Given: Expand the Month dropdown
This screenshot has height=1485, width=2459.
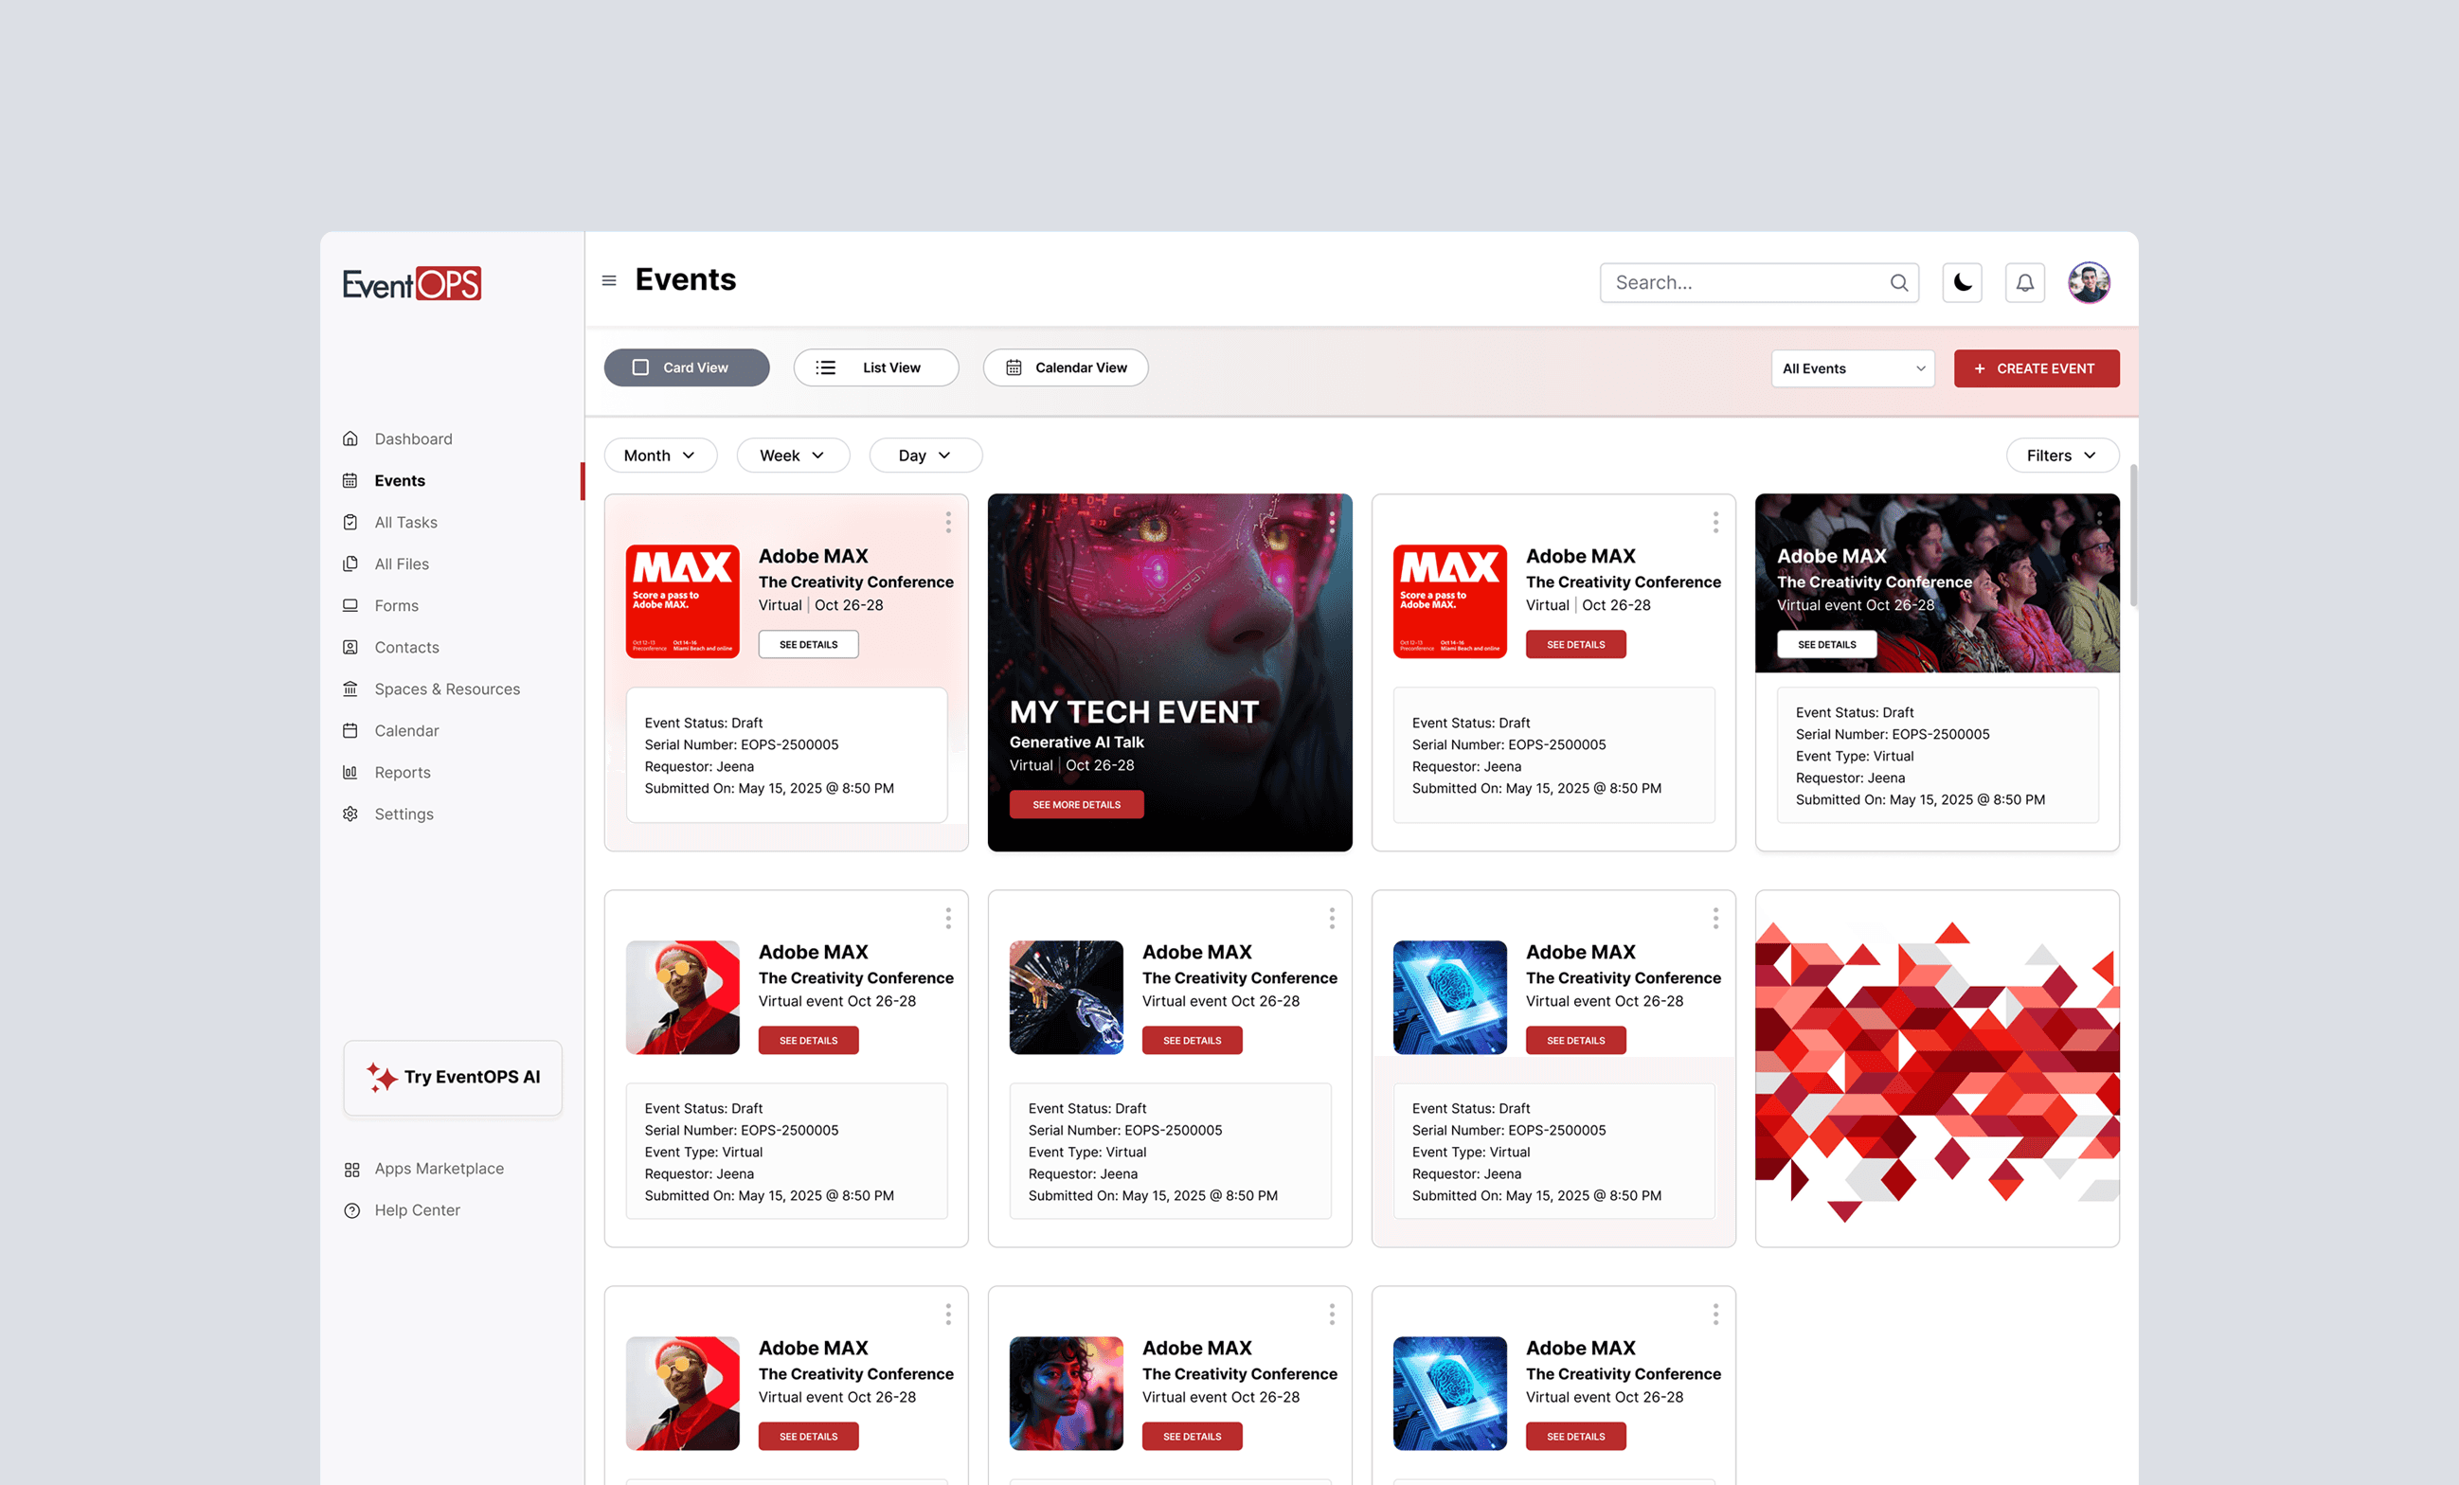Looking at the screenshot, I should 659,456.
